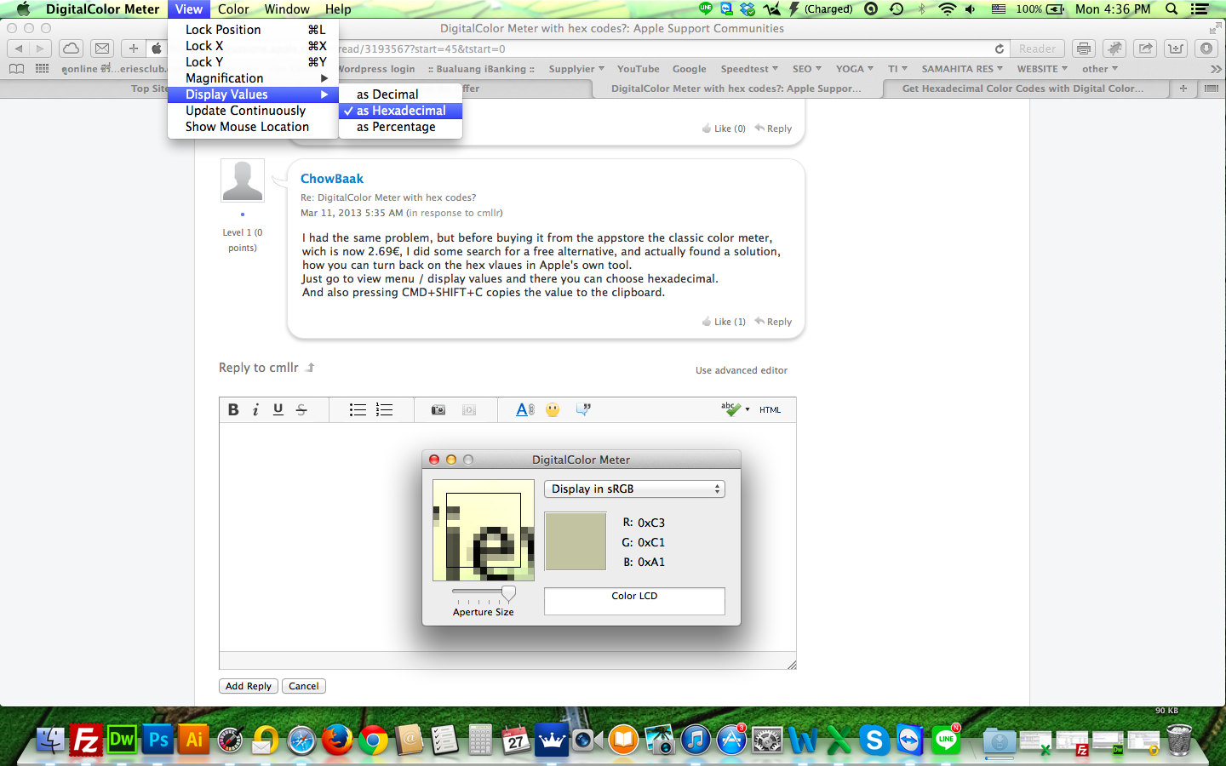Open the WEBSITE bookmarks folder dropdown
The height and width of the screenshot is (766, 1226).
coord(1042,69)
